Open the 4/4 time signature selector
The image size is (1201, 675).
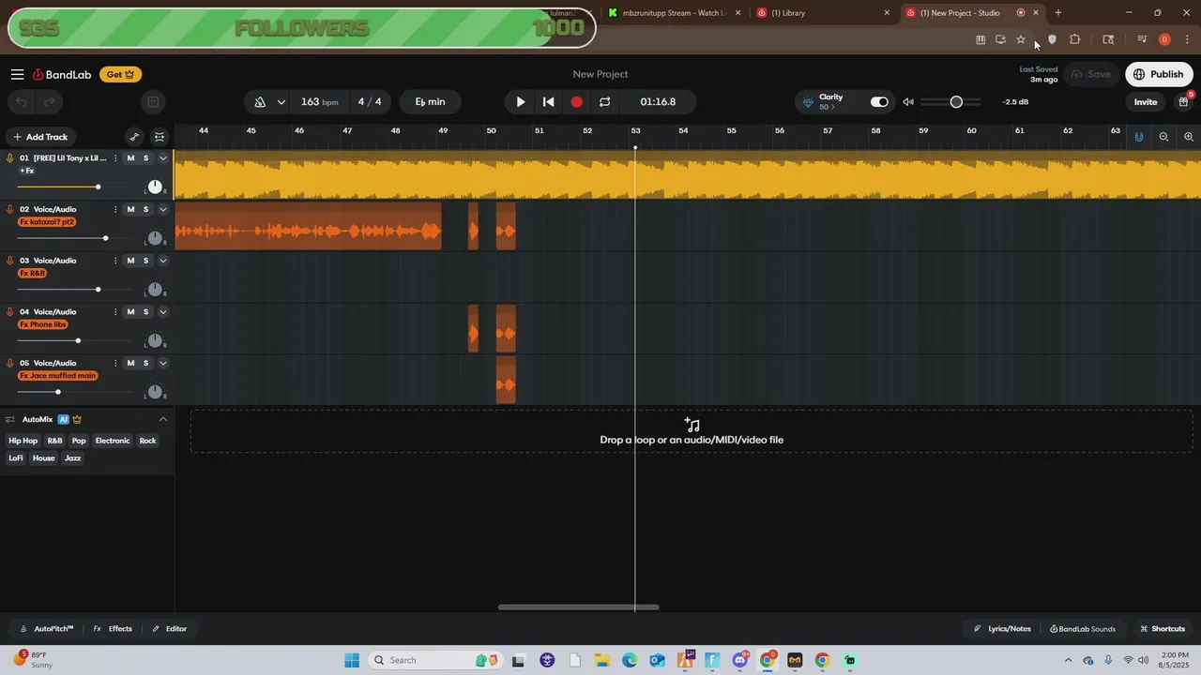coord(370,102)
